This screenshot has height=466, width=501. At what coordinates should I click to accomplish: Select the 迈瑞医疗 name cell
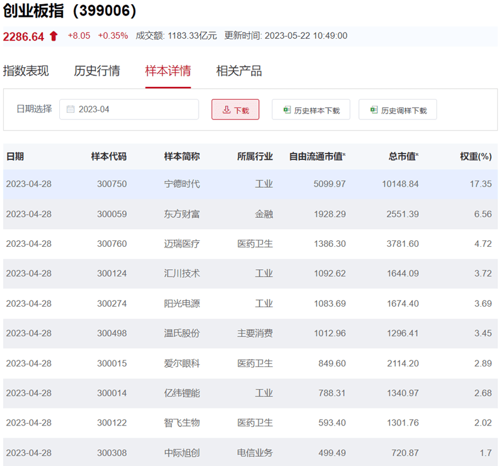182,243
